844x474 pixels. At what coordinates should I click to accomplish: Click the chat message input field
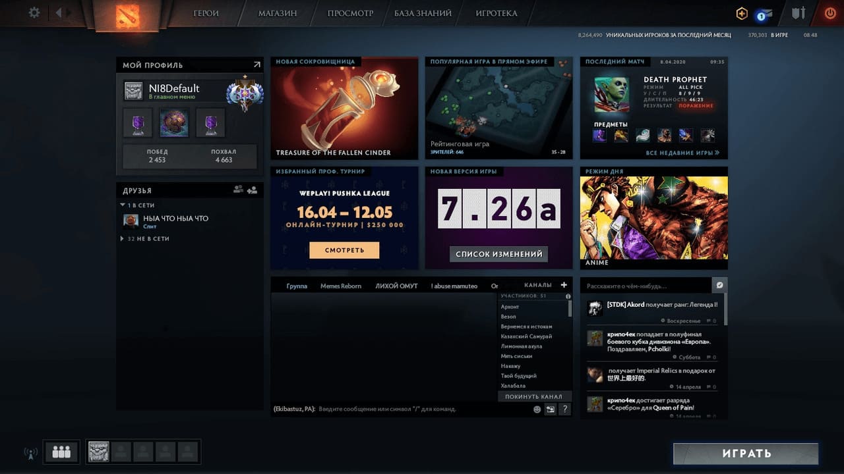pyautogui.click(x=422, y=409)
